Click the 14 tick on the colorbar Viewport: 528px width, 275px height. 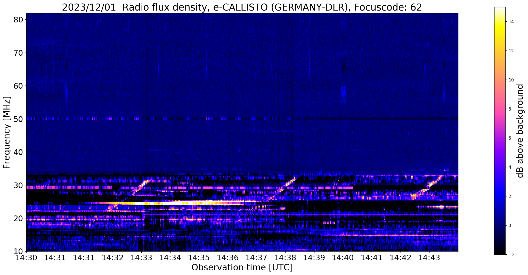[x=511, y=22]
